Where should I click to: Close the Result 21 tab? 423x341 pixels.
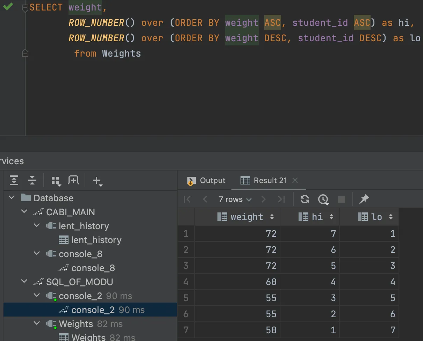point(295,180)
